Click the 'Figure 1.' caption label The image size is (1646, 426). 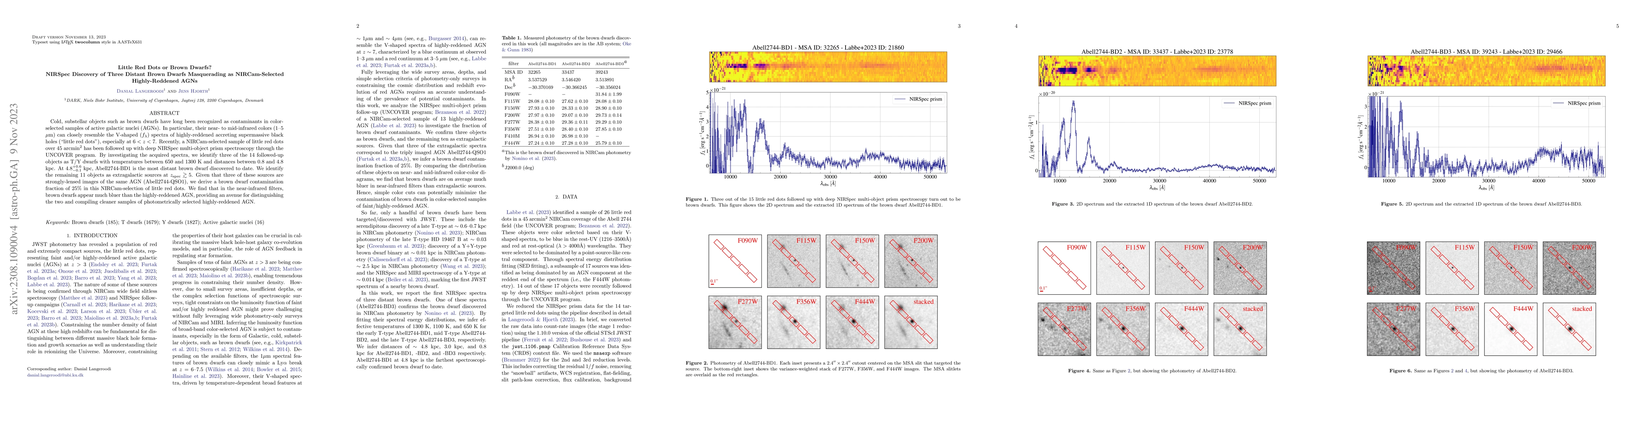[697, 199]
